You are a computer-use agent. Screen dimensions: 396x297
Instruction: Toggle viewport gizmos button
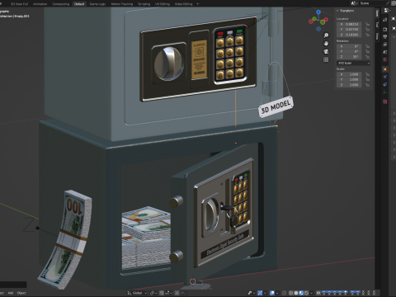260,293
